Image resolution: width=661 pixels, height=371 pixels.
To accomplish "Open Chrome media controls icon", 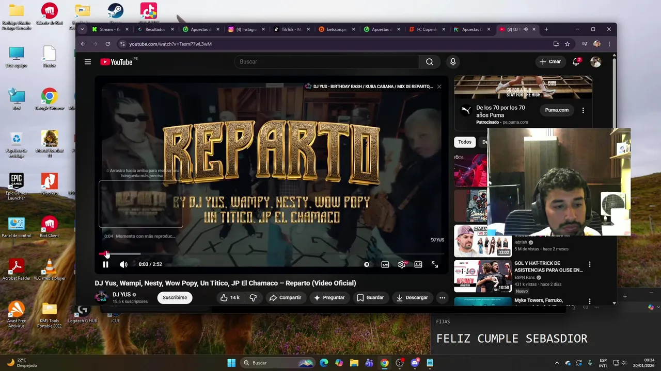I will coord(584,44).
